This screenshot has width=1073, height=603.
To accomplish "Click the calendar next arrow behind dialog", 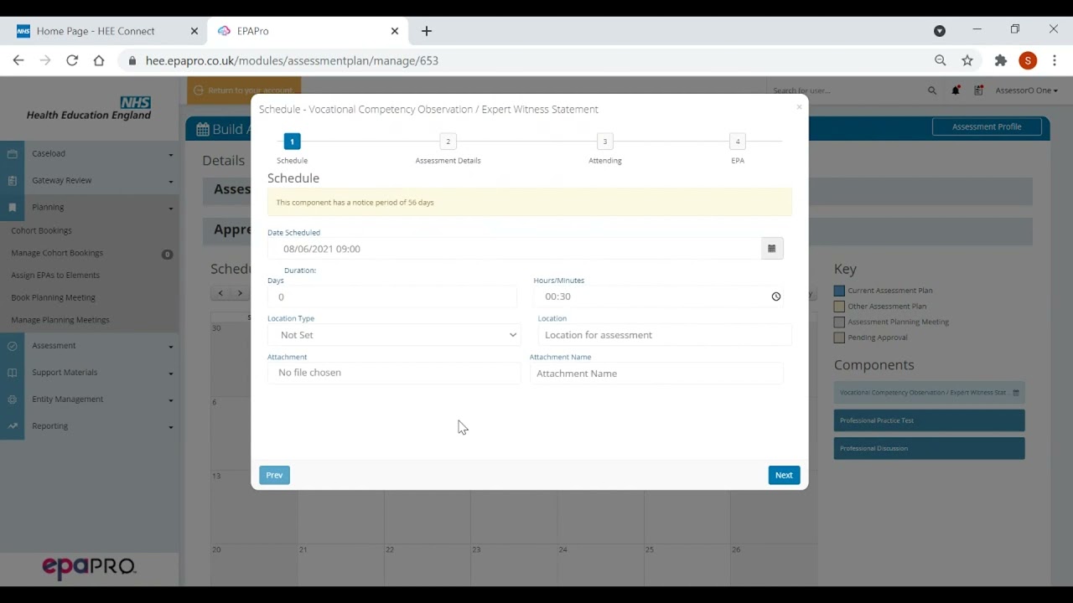I will (240, 293).
